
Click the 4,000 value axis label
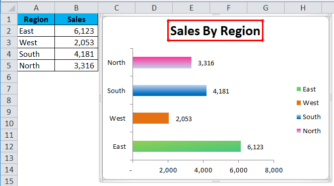click(203, 170)
